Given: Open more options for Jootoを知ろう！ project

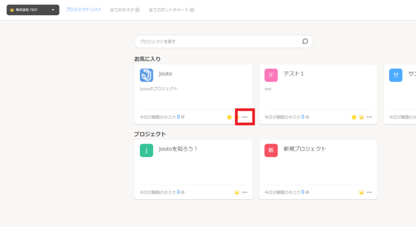Looking at the screenshot, I should 245,192.
